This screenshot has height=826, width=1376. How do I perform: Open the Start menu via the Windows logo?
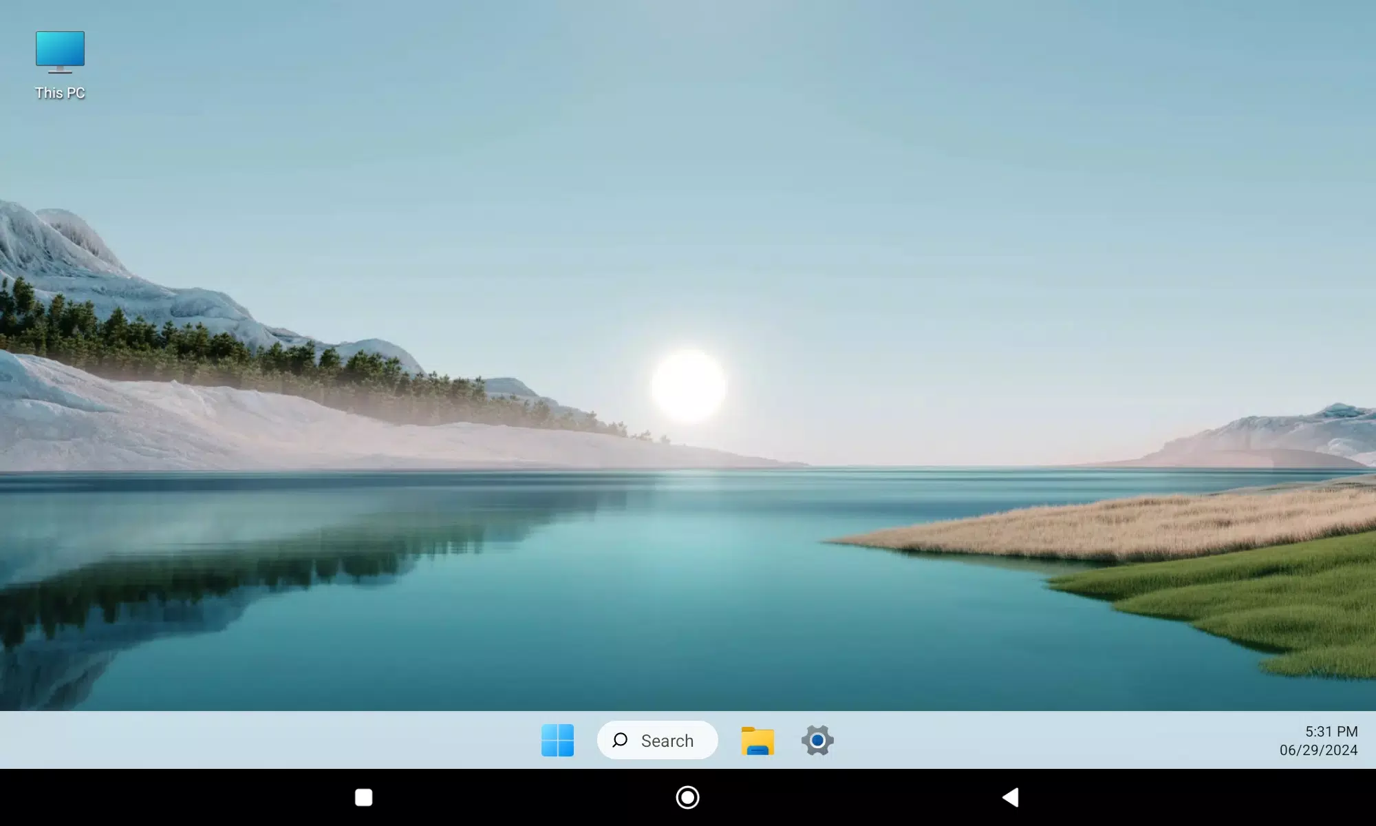557,741
